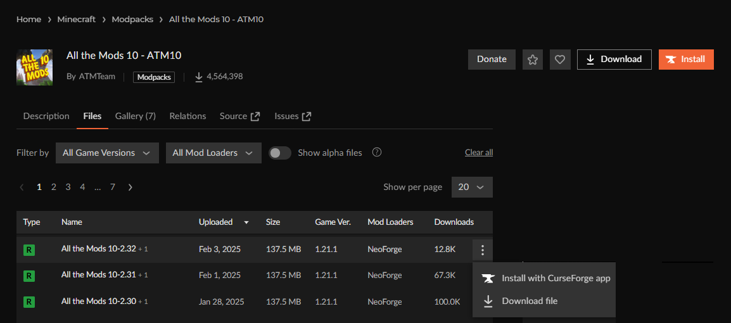Click the 12.8K downloads value

445,250
